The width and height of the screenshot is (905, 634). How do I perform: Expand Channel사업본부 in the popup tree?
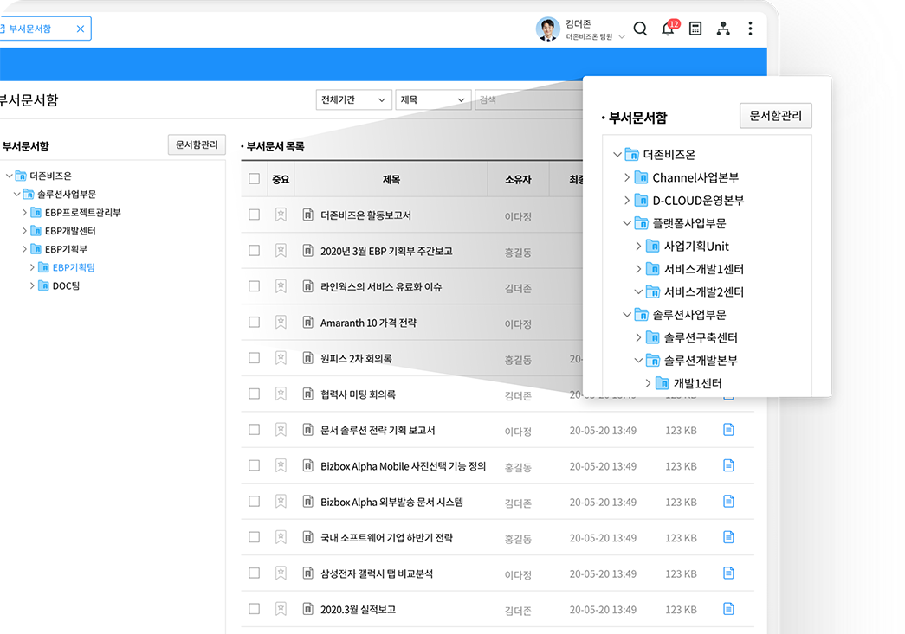point(628,177)
